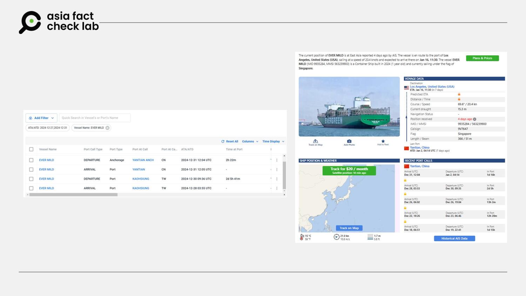Click the lock icon below the Dec 31, 12:04 port call
The image size is (526, 296).
tap(405, 180)
